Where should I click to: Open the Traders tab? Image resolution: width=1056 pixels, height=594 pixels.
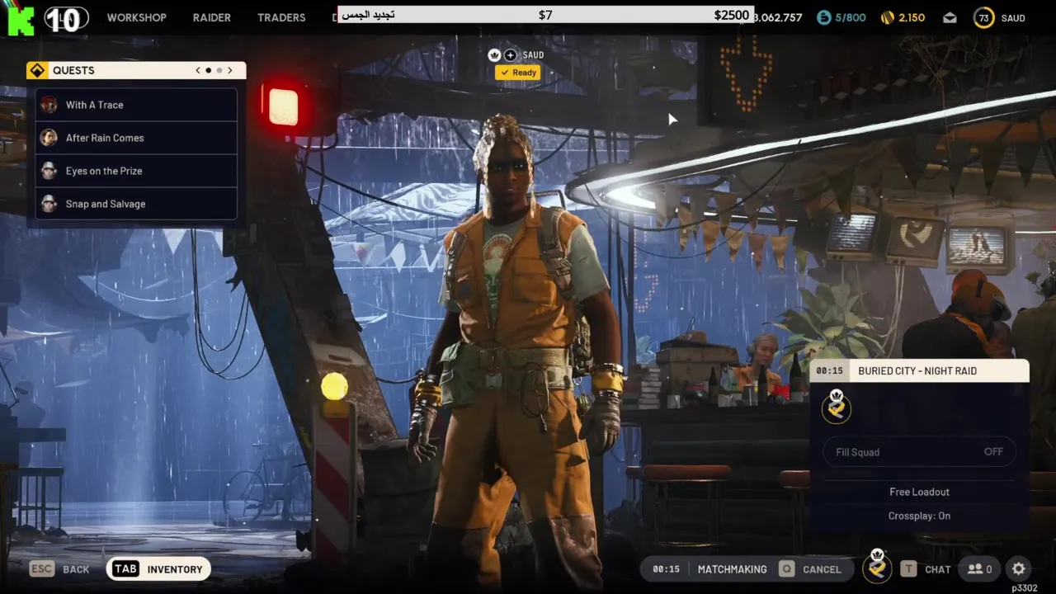pos(281,17)
